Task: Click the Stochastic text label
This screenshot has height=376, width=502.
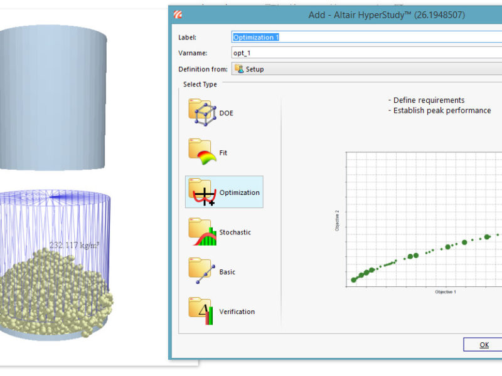Action: tap(235, 232)
